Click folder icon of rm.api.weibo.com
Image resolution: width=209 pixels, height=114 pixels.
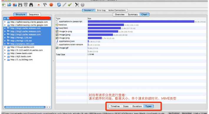(x=9, y=47)
